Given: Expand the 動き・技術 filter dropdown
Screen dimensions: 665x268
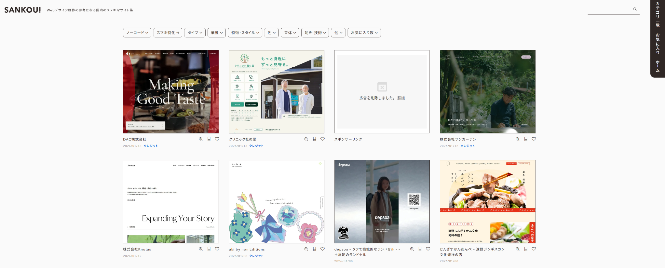Looking at the screenshot, I should coord(315,33).
